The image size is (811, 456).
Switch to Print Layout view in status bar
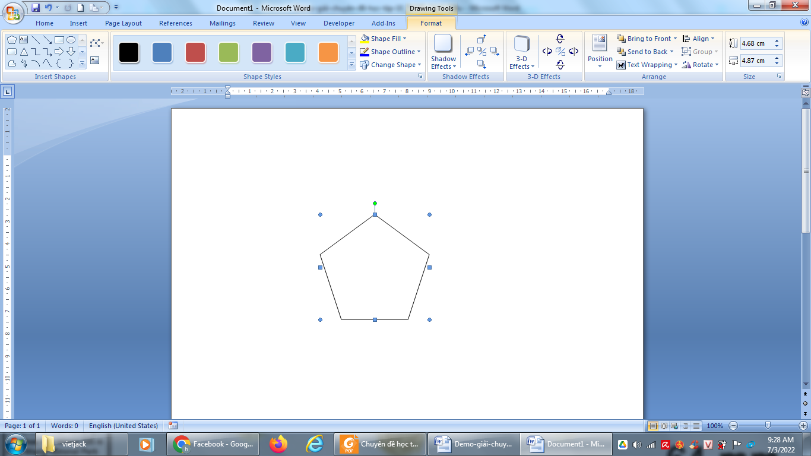pos(653,426)
